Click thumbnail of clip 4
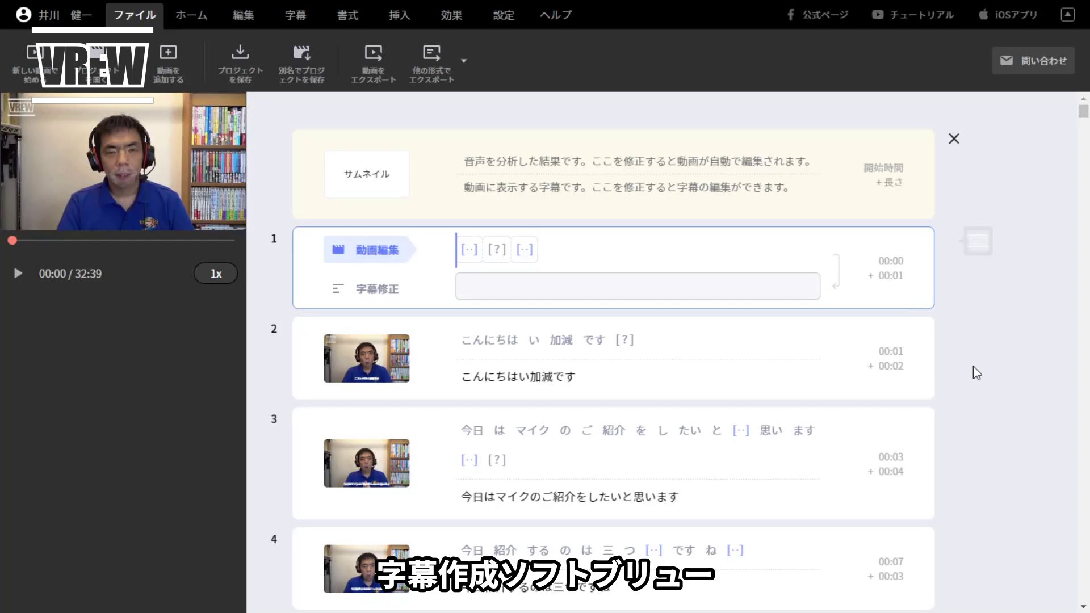 [366, 569]
